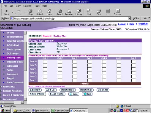
Task: Click the Add Row button
Action: (x=35, y=90)
